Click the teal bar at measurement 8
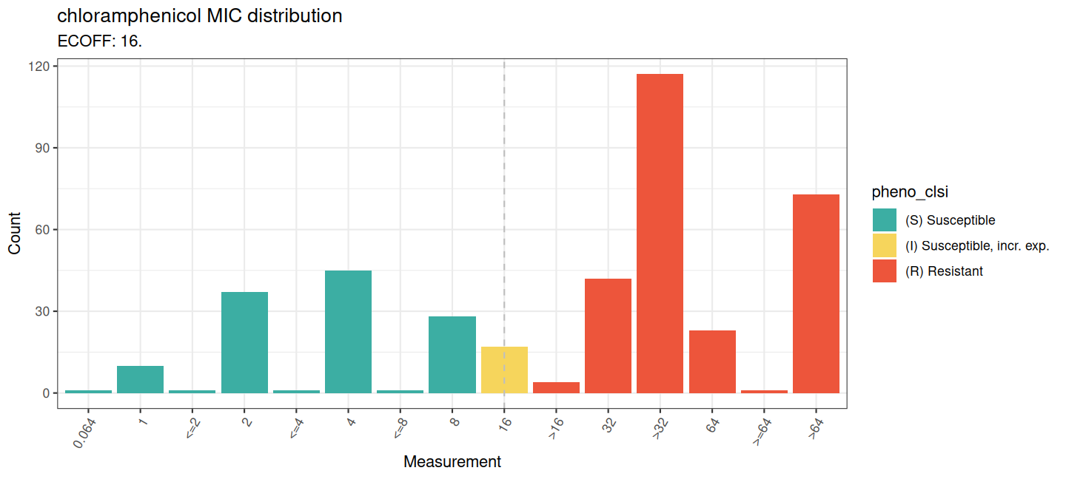1066x479 pixels. 452,355
